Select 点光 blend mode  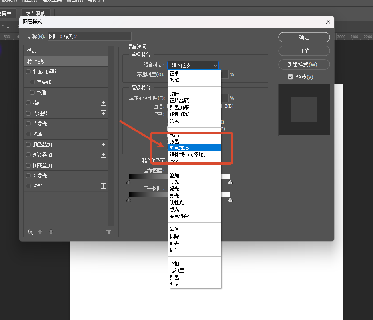pyautogui.click(x=195, y=209)
